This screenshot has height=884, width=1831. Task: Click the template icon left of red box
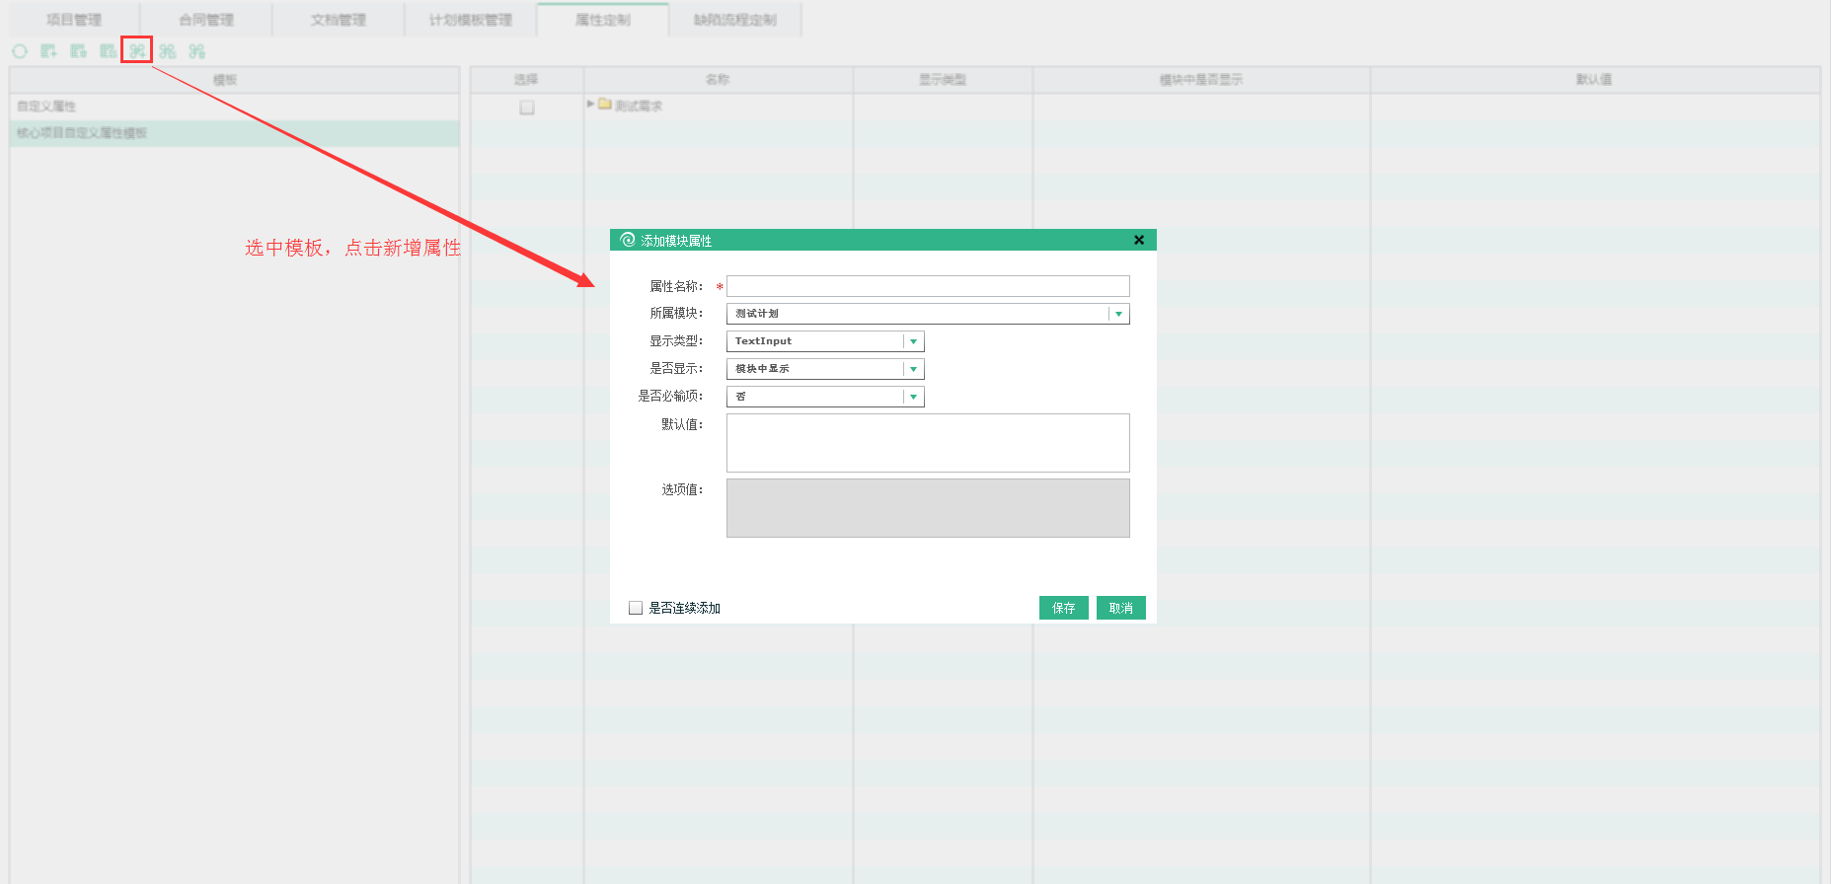tap(108, 51)
